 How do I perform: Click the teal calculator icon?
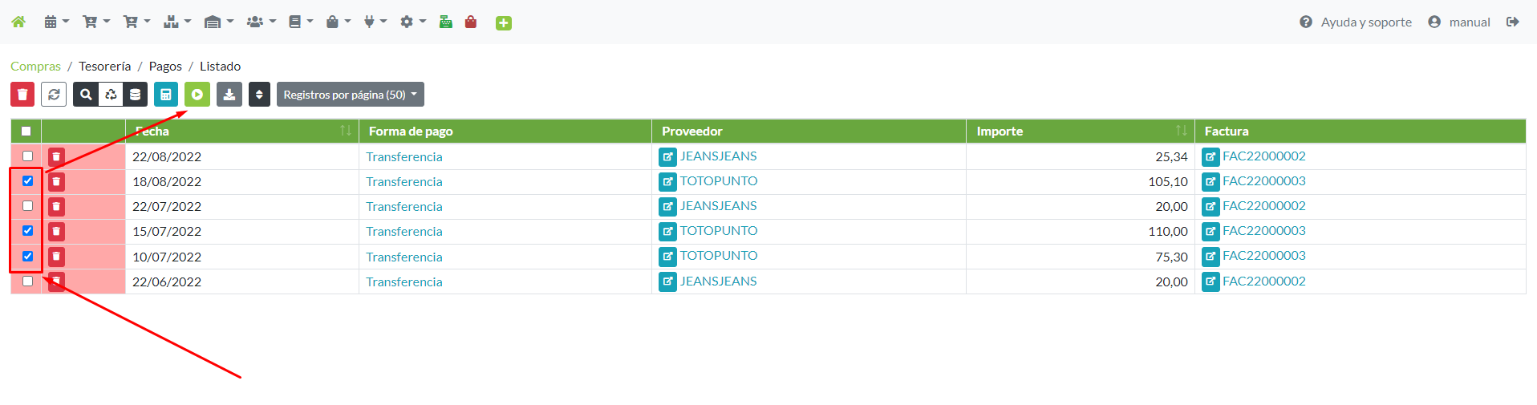coord(166,95)
